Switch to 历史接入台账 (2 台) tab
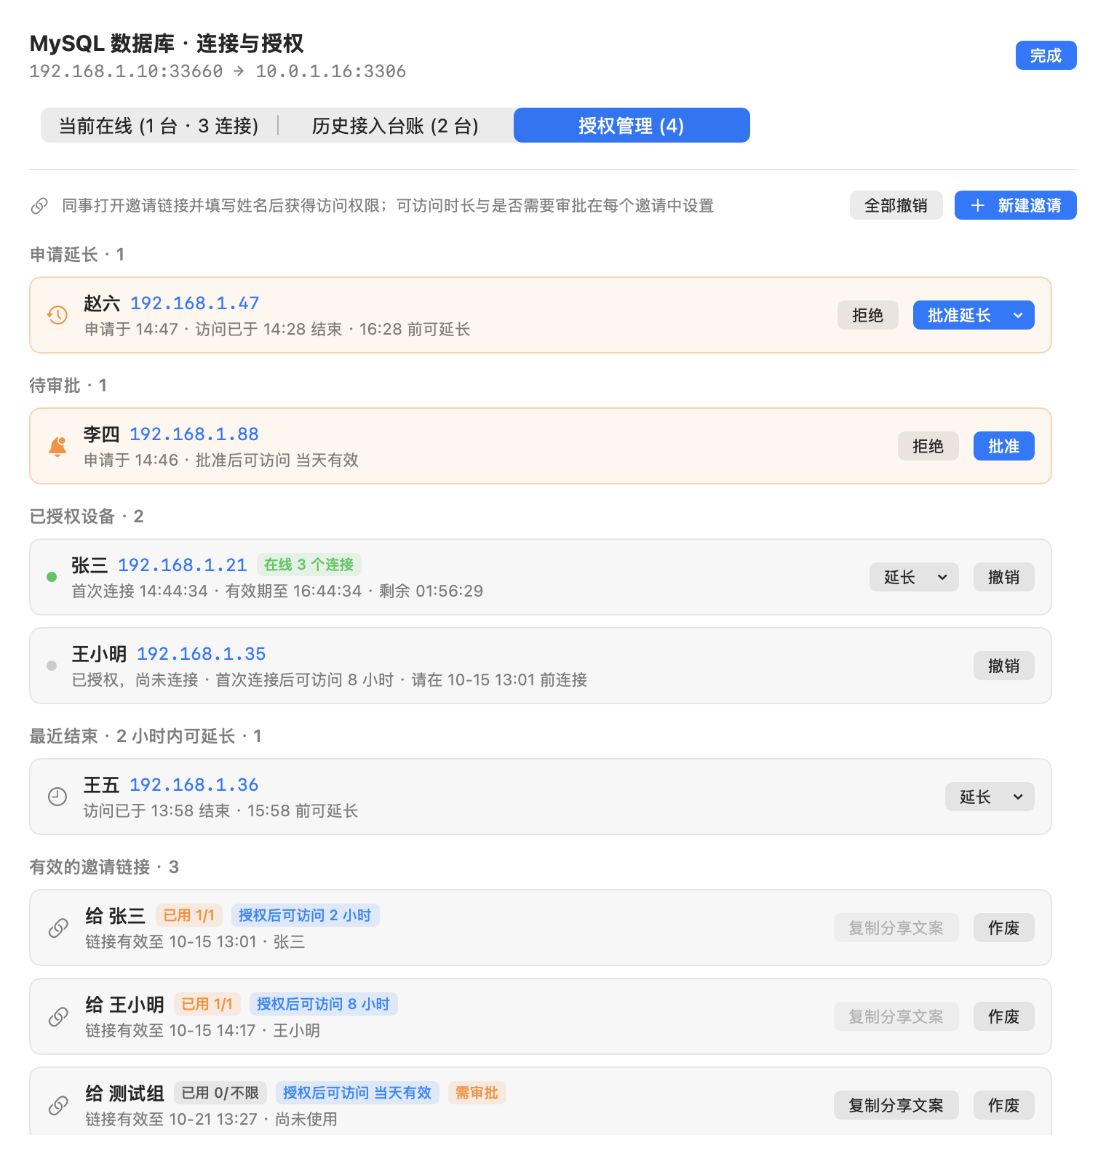 click(x=395, y=126)
